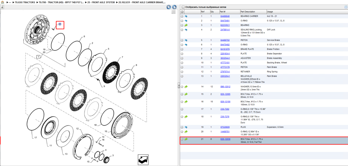Open part number 47773181 link
The width and height of the screenshot is (348, 166).
[x=225, y=63]
